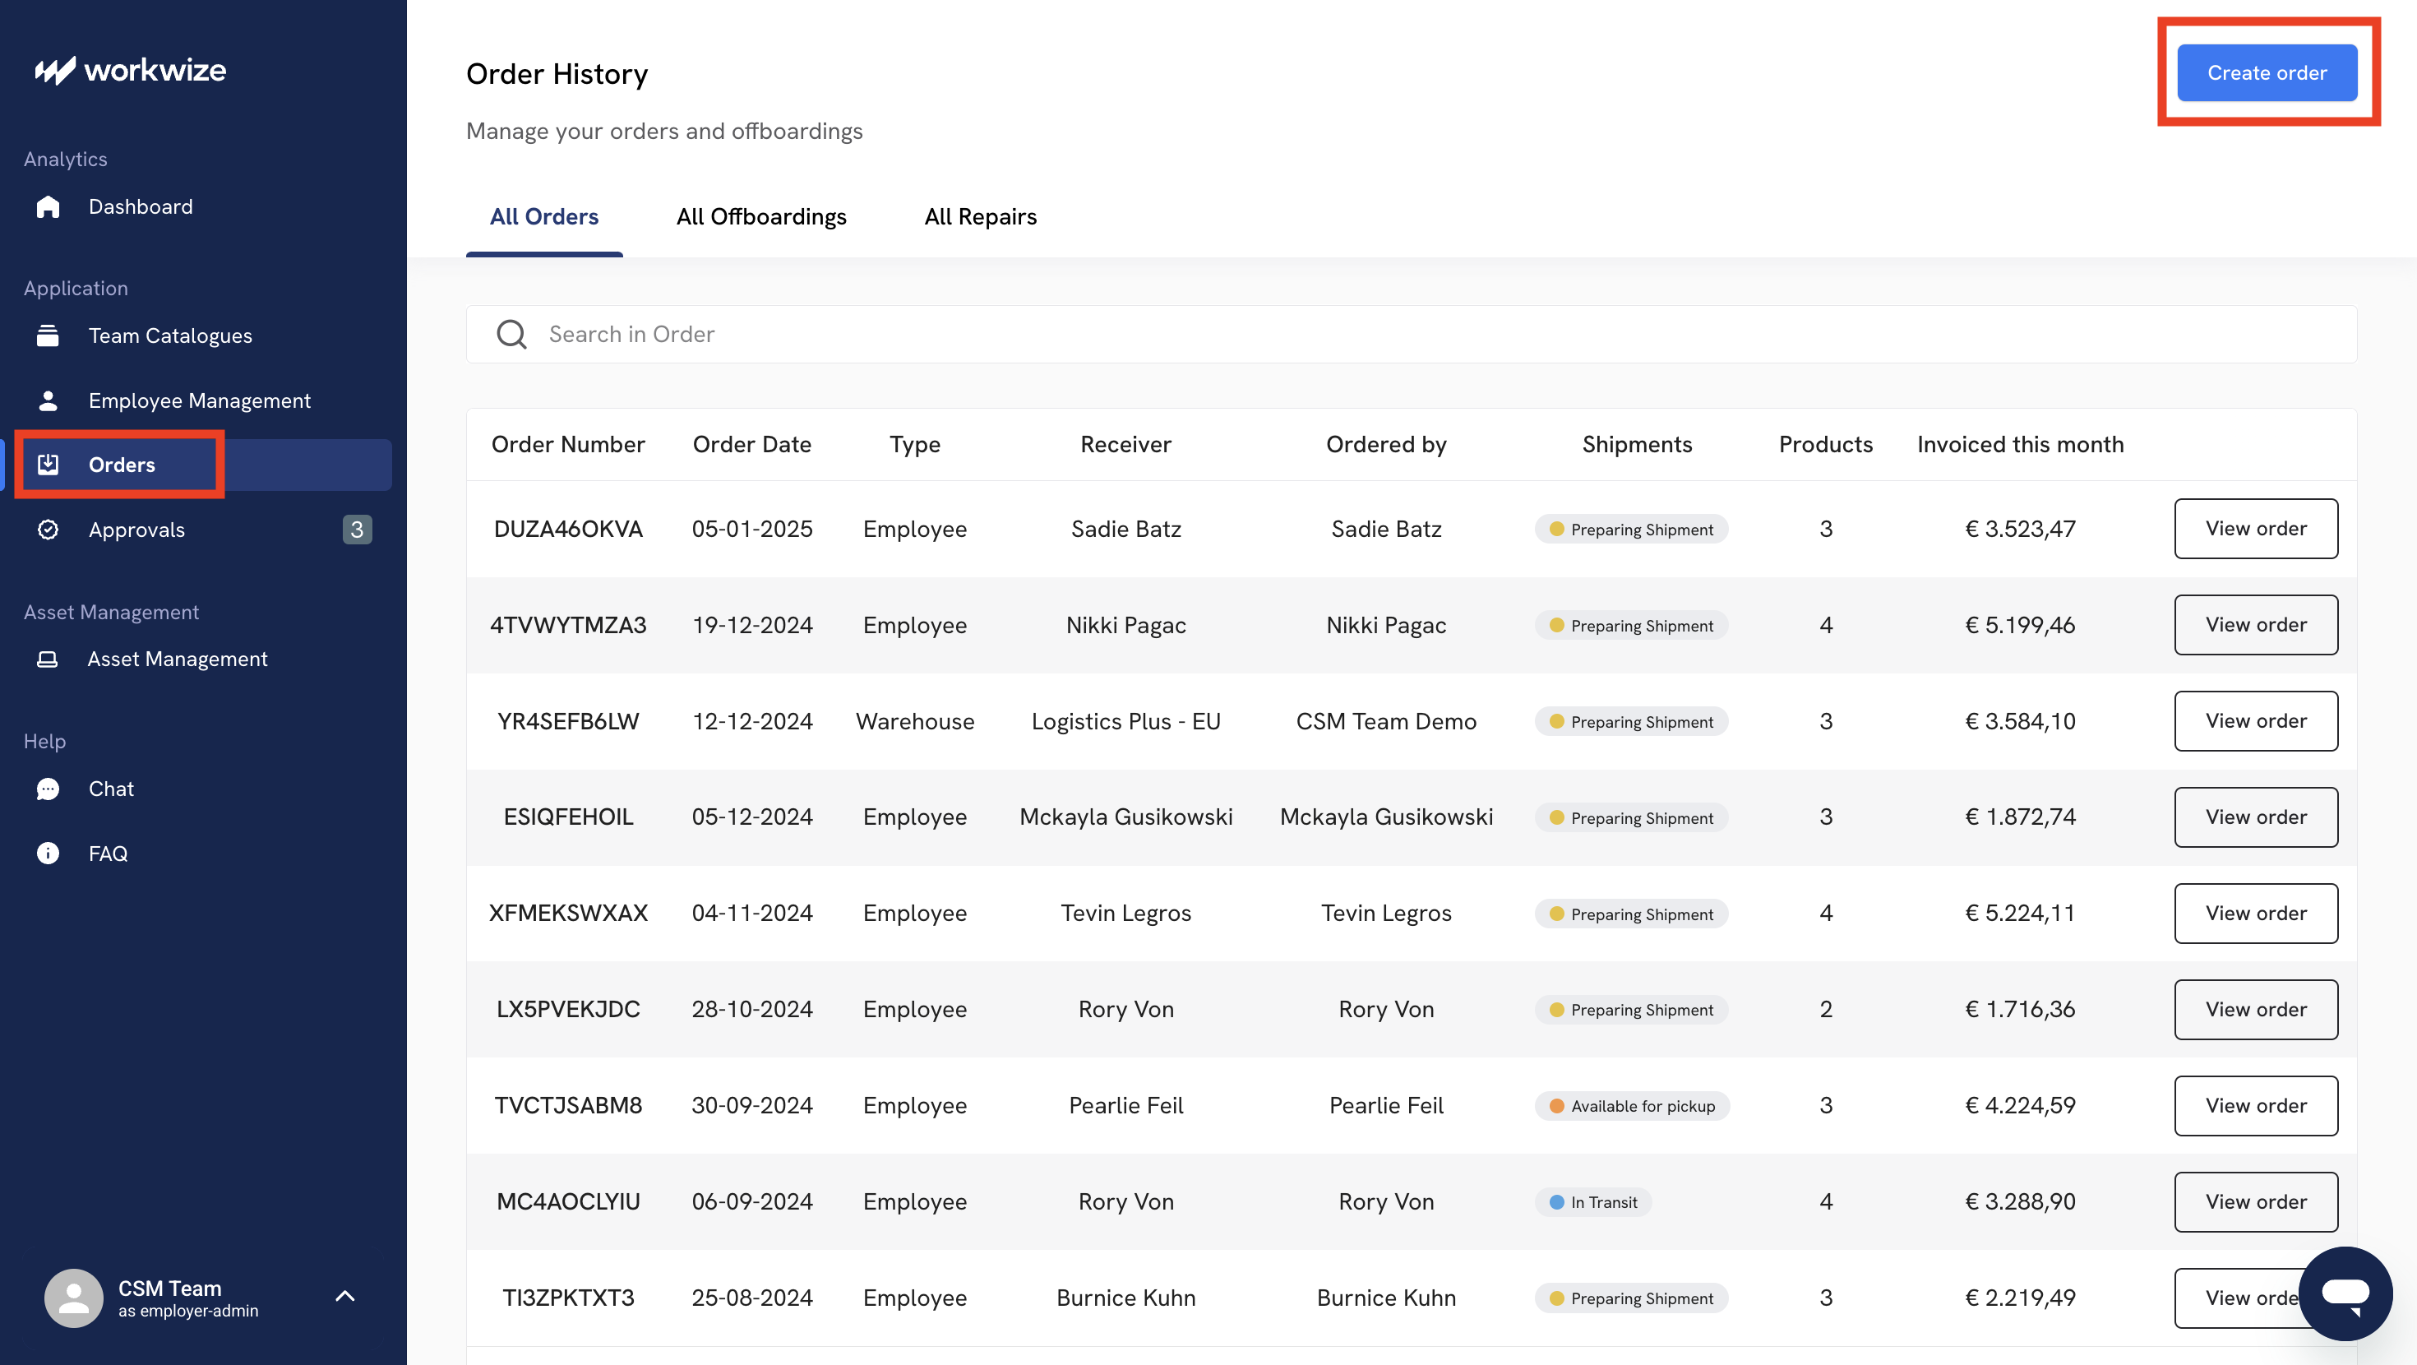View order 4TVWYTMZA3
The image size is (2417, 1365).
tap(2256, 625)
